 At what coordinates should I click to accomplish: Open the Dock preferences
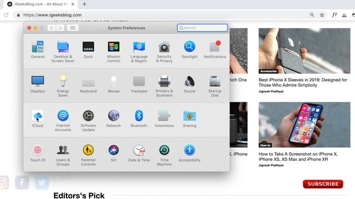[88, 50]
